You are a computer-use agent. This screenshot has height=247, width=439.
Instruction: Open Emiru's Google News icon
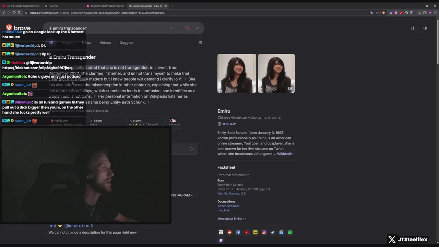coord(281,232)
